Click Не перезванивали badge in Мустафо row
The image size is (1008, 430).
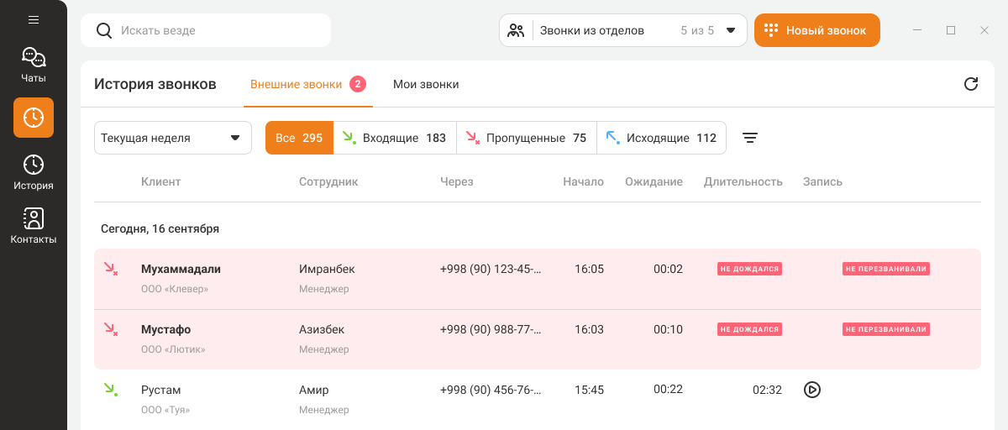(885, 329)
